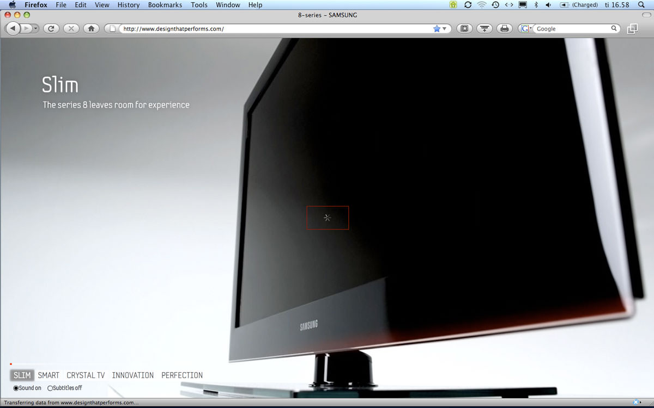Open the CRYSTAL TV section
654x408 pixels.
86,375
